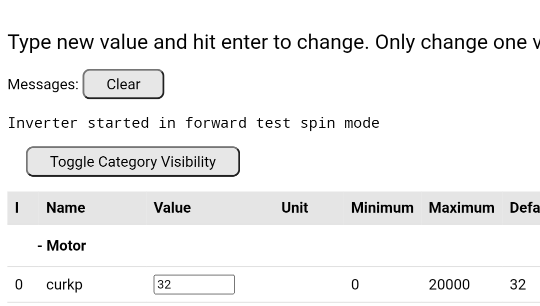The image size is (540, 306).
Task: Click the I index column header
Action: click(x=17, y=208)
